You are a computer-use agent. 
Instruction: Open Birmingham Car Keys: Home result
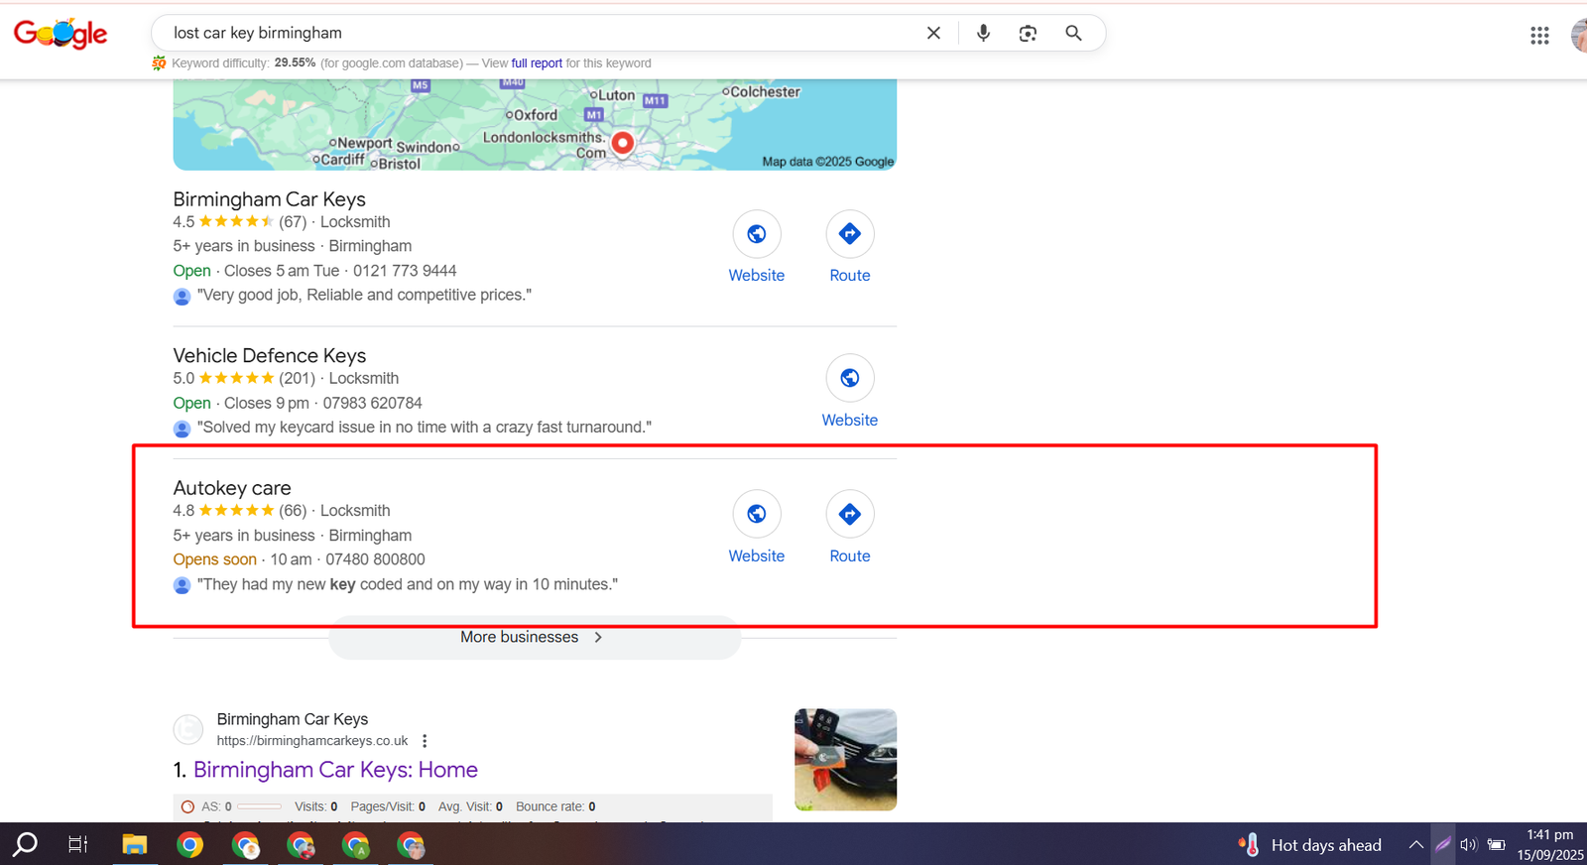point(335,770)
